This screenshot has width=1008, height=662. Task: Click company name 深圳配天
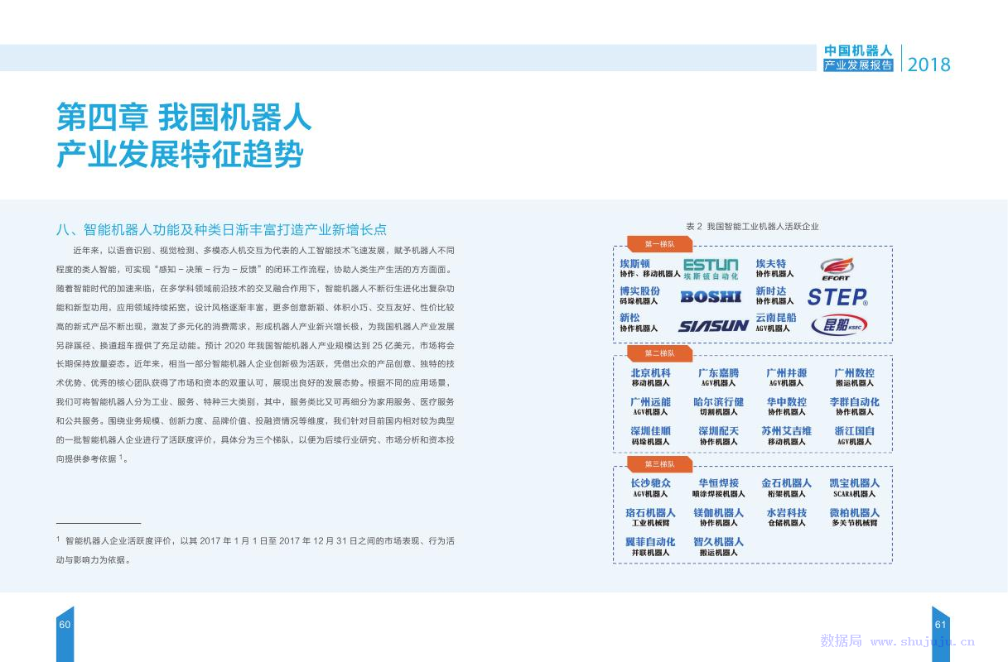point(719,431)
